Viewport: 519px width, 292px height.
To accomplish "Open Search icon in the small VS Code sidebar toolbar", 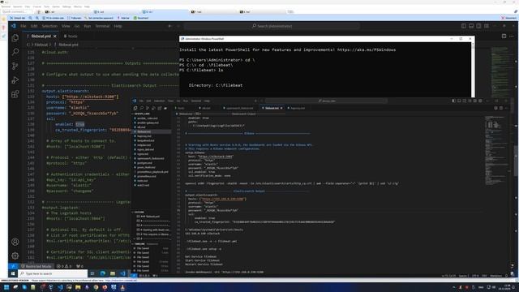I will [x=141, y=108].
